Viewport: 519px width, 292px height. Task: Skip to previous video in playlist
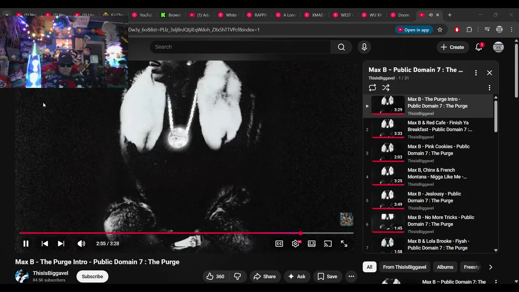45,244
